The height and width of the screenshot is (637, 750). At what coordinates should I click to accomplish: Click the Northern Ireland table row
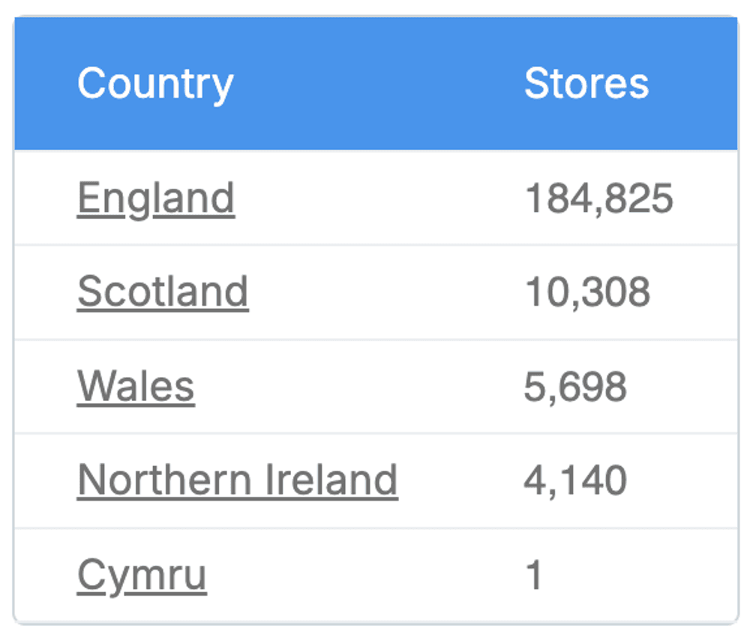click(375, 479)
